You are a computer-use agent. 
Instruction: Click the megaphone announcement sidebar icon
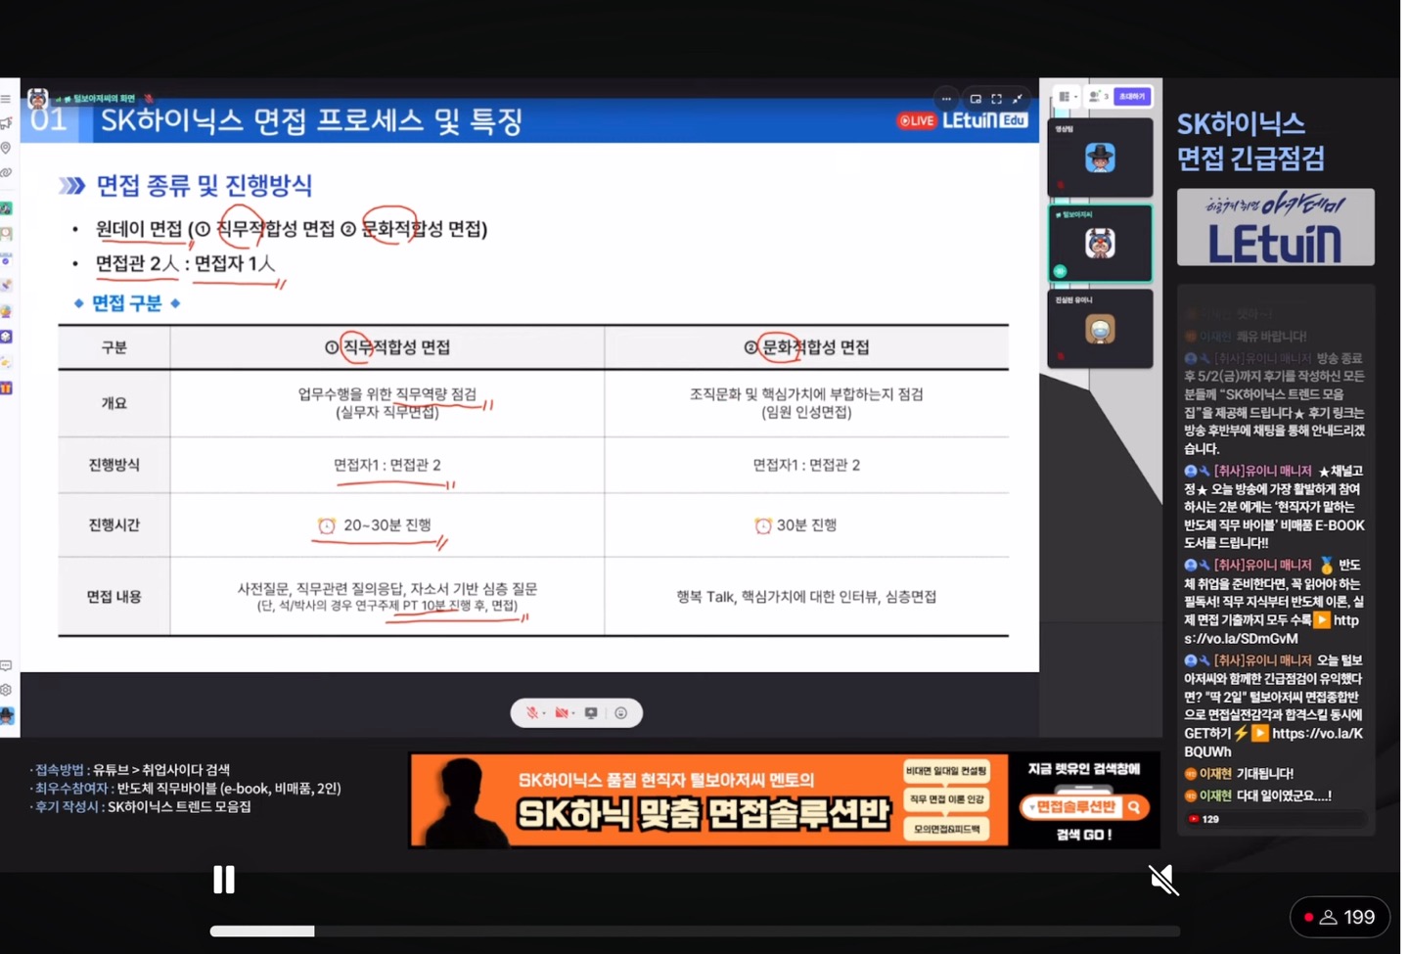click(6, 123)
